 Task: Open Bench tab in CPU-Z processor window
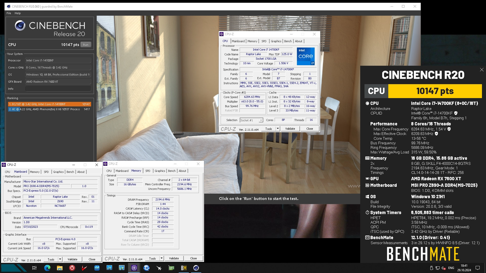pos(288,41)
